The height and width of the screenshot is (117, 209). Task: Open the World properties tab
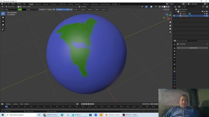tap(174, 60)
